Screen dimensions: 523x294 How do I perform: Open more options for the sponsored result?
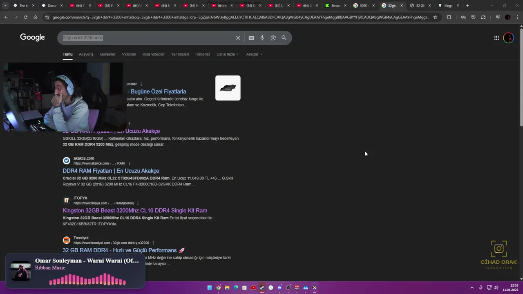pyautogui.click(x=141, y=84)
